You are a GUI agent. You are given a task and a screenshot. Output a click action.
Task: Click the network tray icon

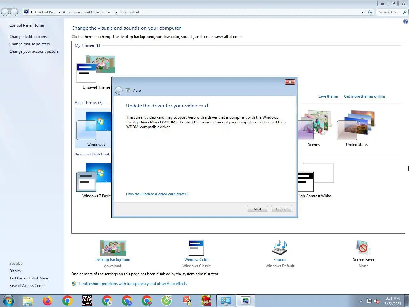click(369, 301)
